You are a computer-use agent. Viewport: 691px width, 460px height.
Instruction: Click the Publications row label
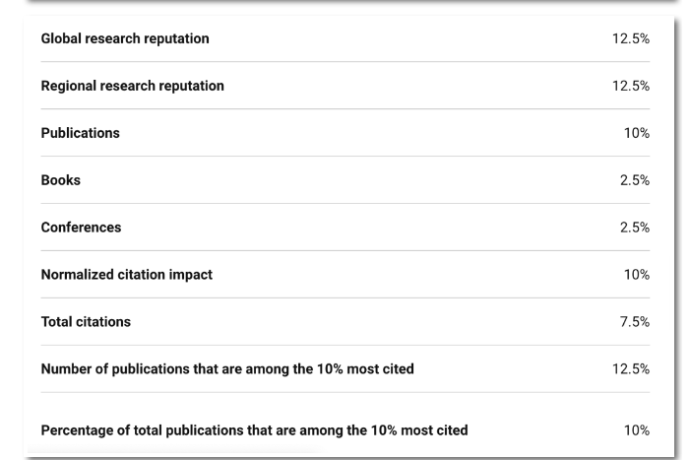click(80, 133)
